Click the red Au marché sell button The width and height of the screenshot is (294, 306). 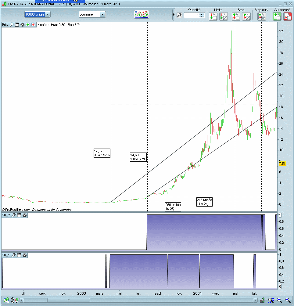(x=287, y=16)
